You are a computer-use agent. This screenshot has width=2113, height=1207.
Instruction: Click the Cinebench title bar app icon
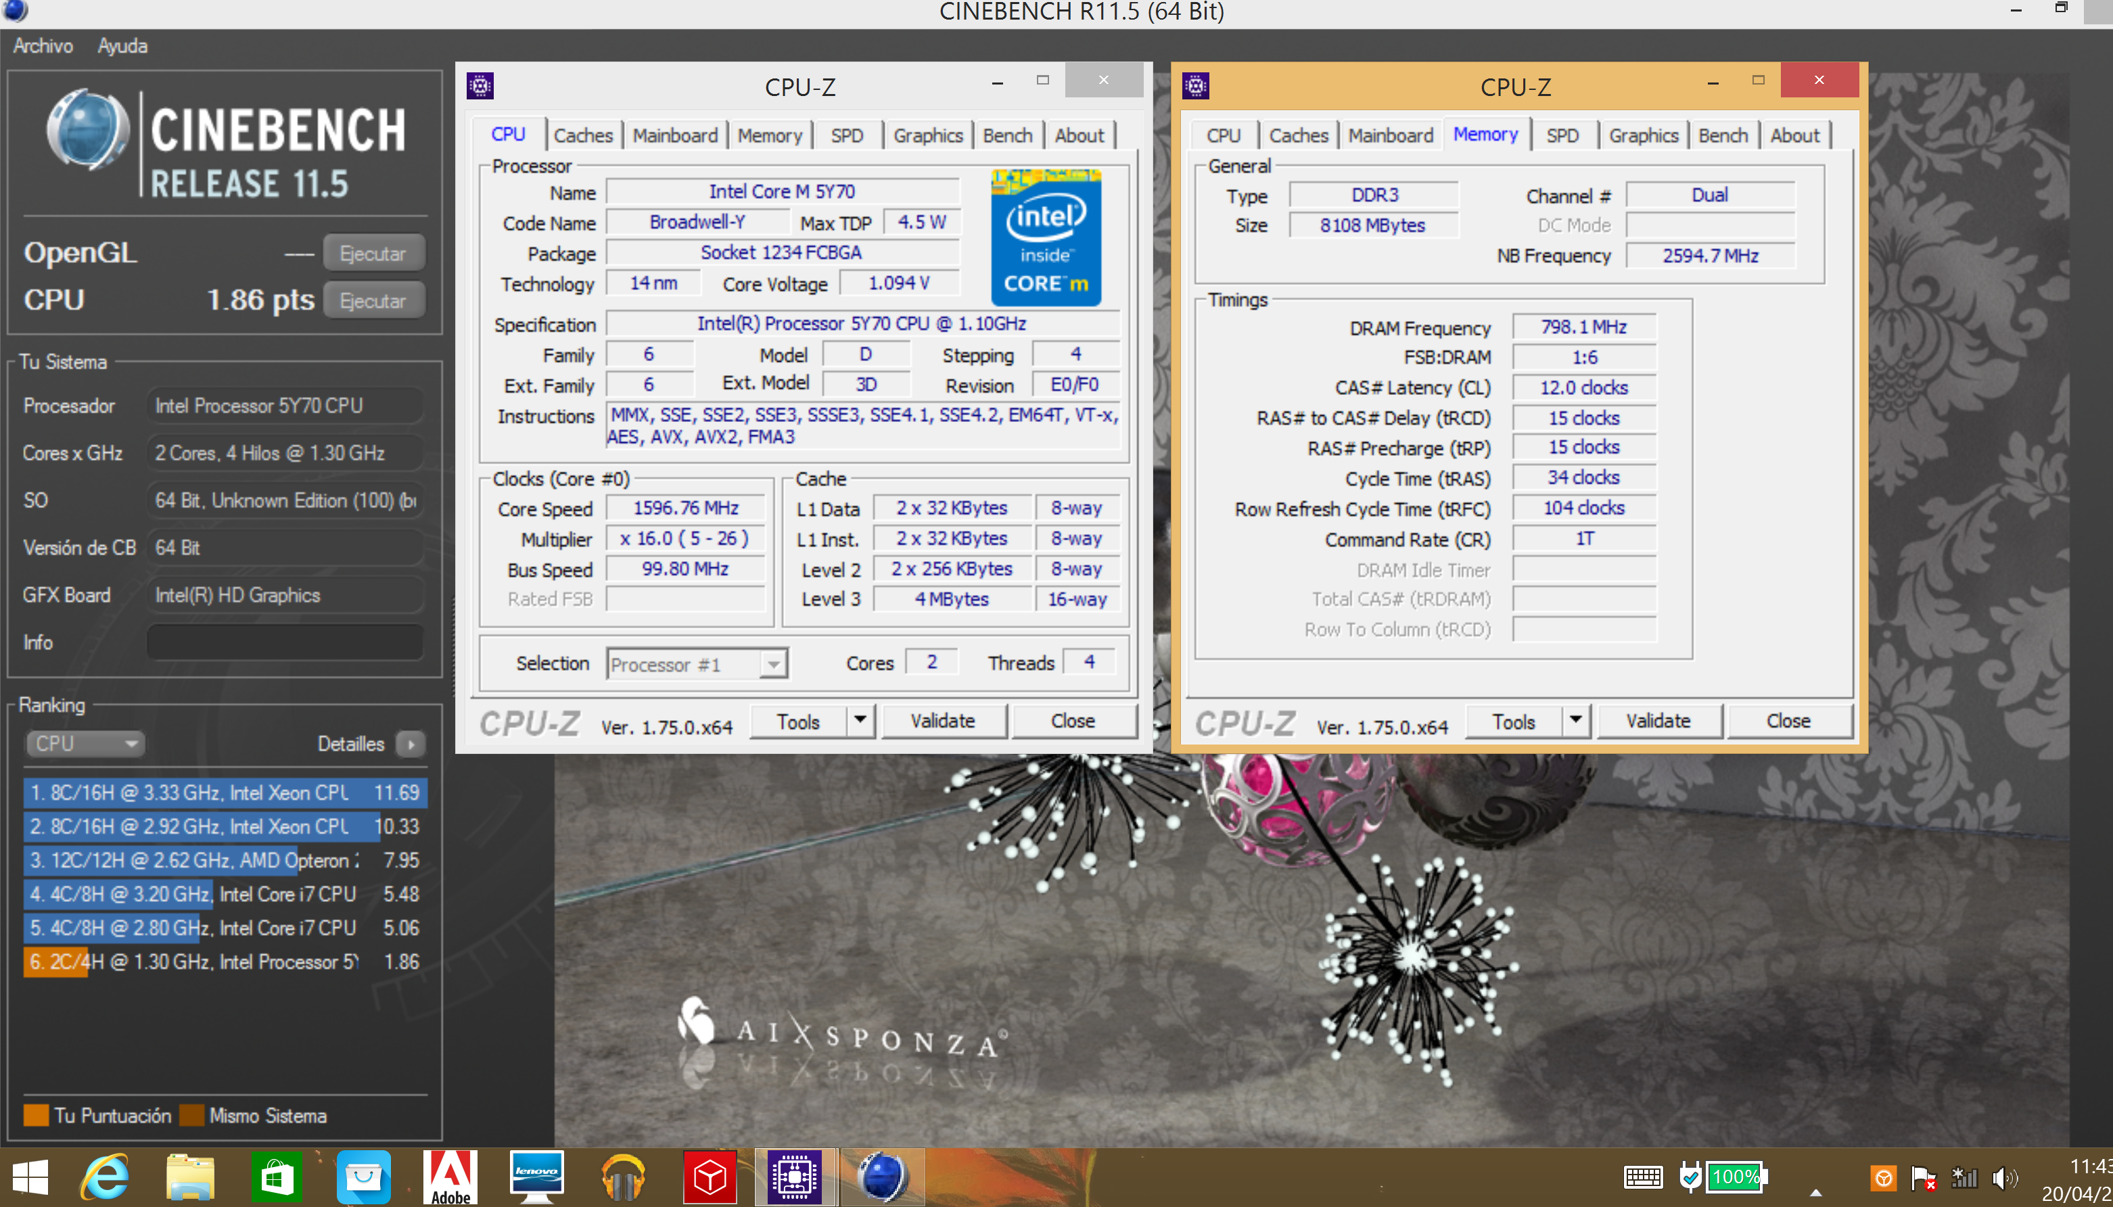click(15, 10)
